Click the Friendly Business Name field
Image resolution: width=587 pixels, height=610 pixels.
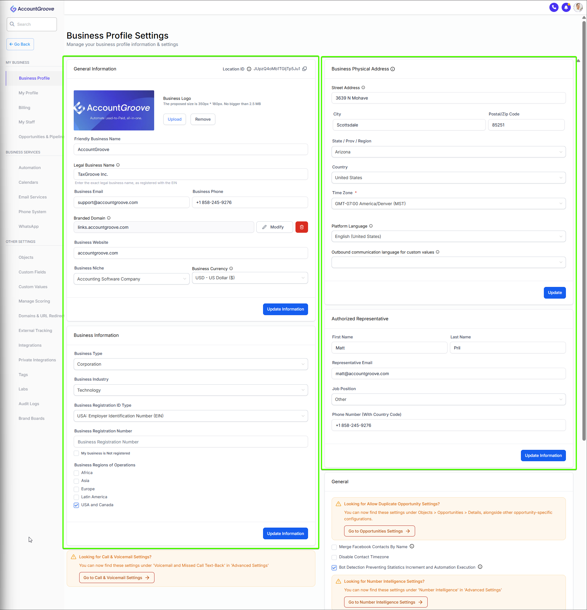point(191,149)
